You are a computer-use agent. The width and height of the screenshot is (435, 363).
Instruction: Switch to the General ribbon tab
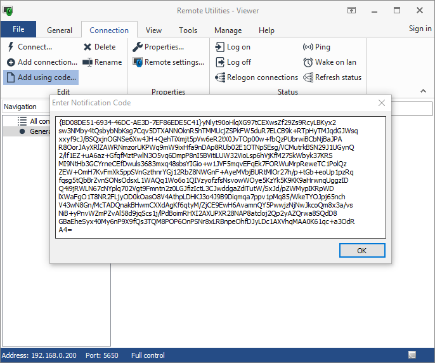click(60, 30)
